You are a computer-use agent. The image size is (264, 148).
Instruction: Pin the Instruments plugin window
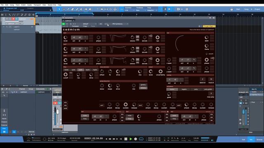[210, 18]
